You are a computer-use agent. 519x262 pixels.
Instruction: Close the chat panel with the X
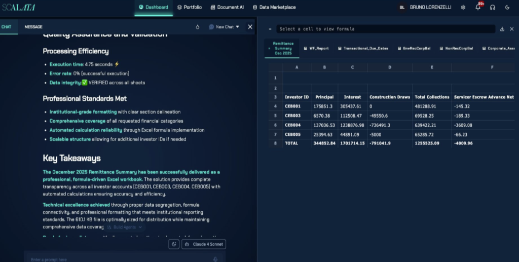click(x=250, y=27)
